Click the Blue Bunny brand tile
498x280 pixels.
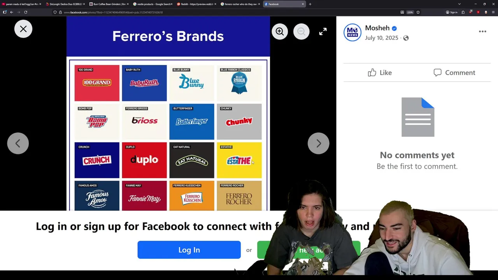pos(192,83)
